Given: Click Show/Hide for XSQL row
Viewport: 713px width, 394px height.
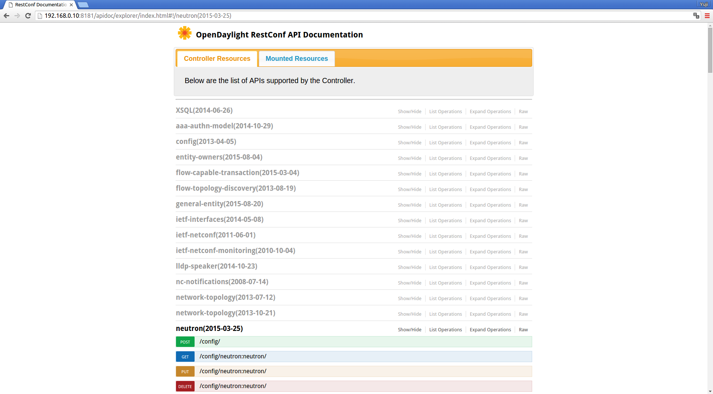Looking at the screenshot, I should [410, 112].
